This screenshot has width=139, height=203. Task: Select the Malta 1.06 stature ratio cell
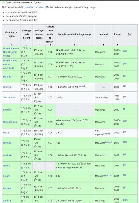click(50, 132)
